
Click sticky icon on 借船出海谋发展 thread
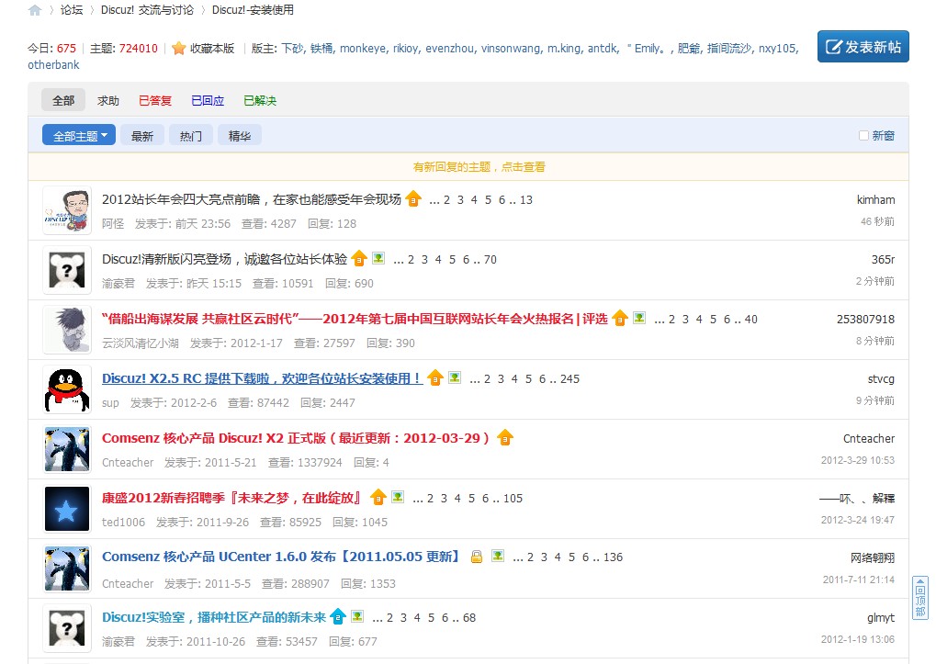(620, 318)
